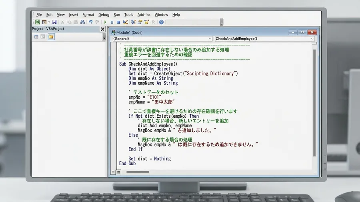Open the Tools menu

coord(128,15)
